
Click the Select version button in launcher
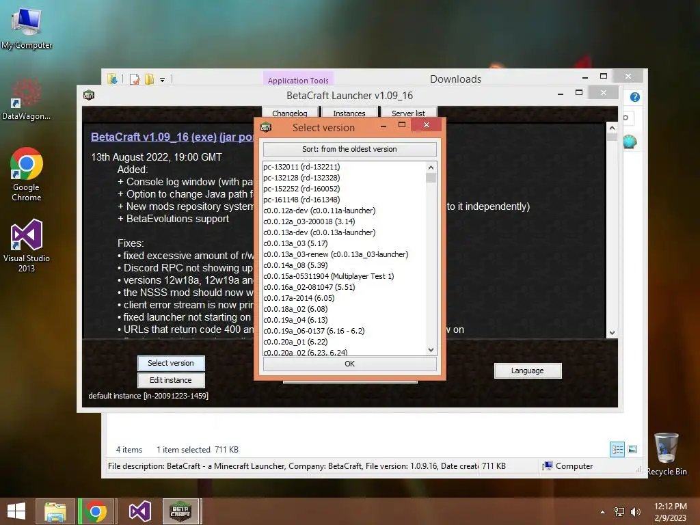pyautogui.click(x=171, y=363)
